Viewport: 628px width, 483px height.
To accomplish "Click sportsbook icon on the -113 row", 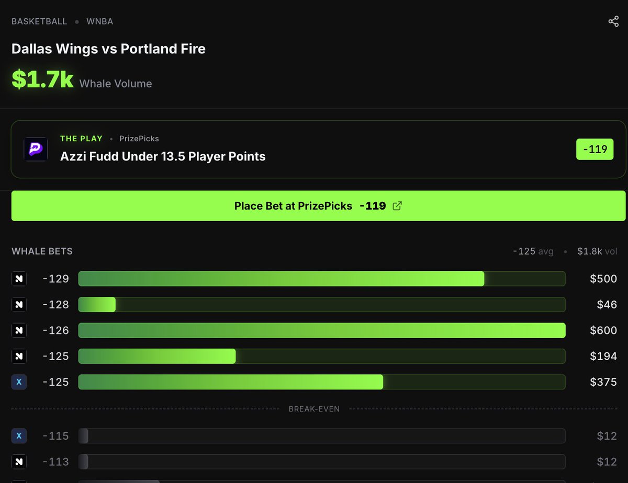I will point(19,462).
